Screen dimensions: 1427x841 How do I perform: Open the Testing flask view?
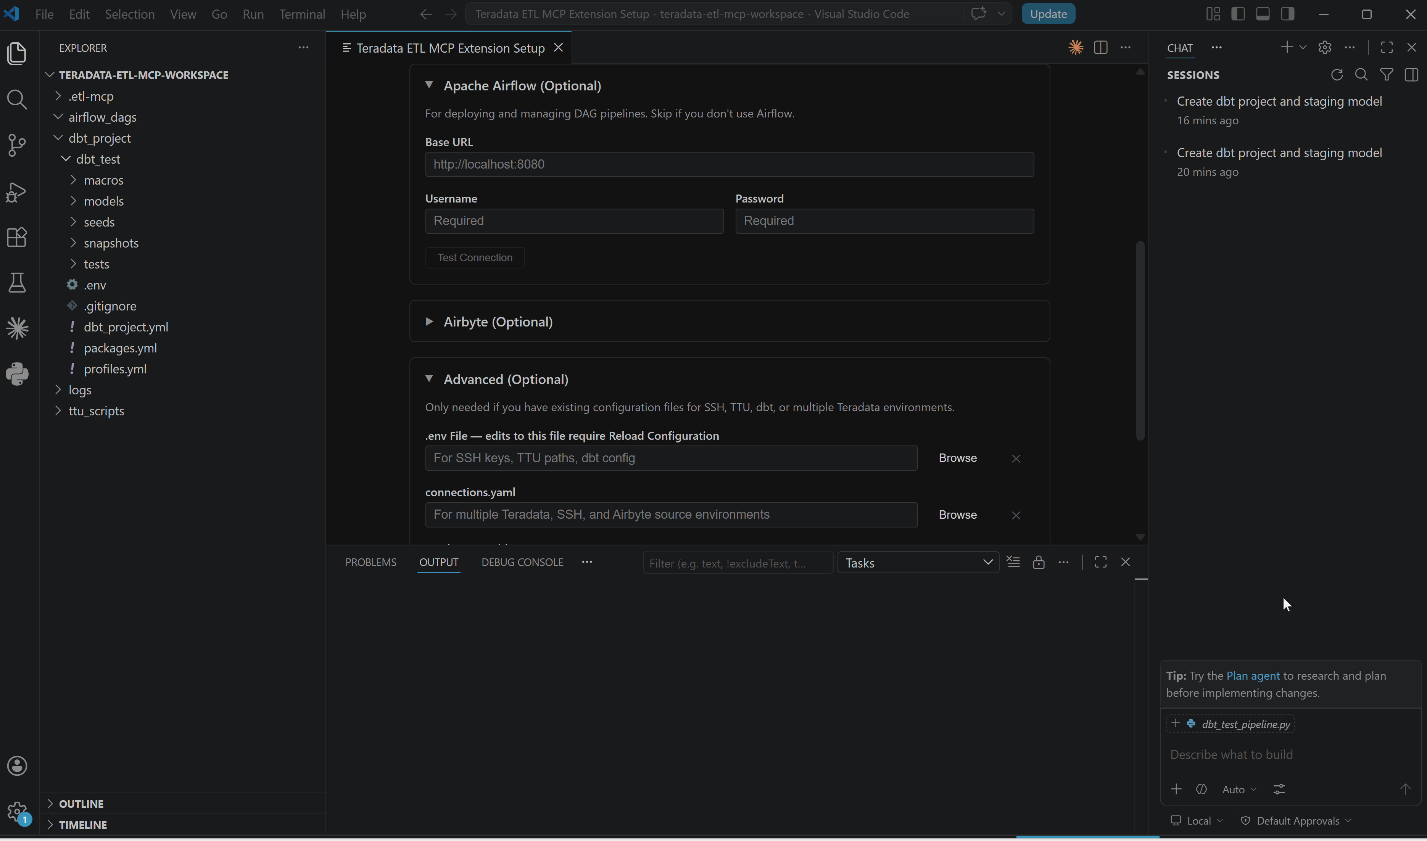click(x=17, y=283)
